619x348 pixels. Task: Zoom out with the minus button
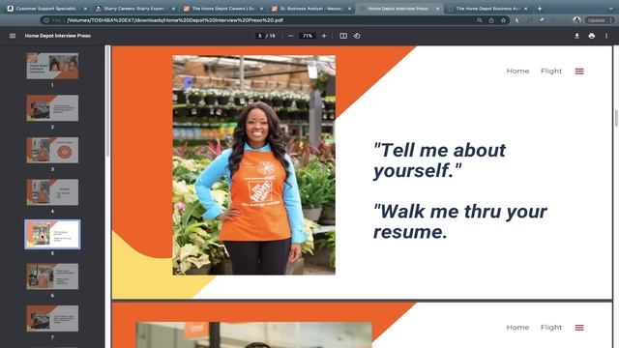[291, 36]
